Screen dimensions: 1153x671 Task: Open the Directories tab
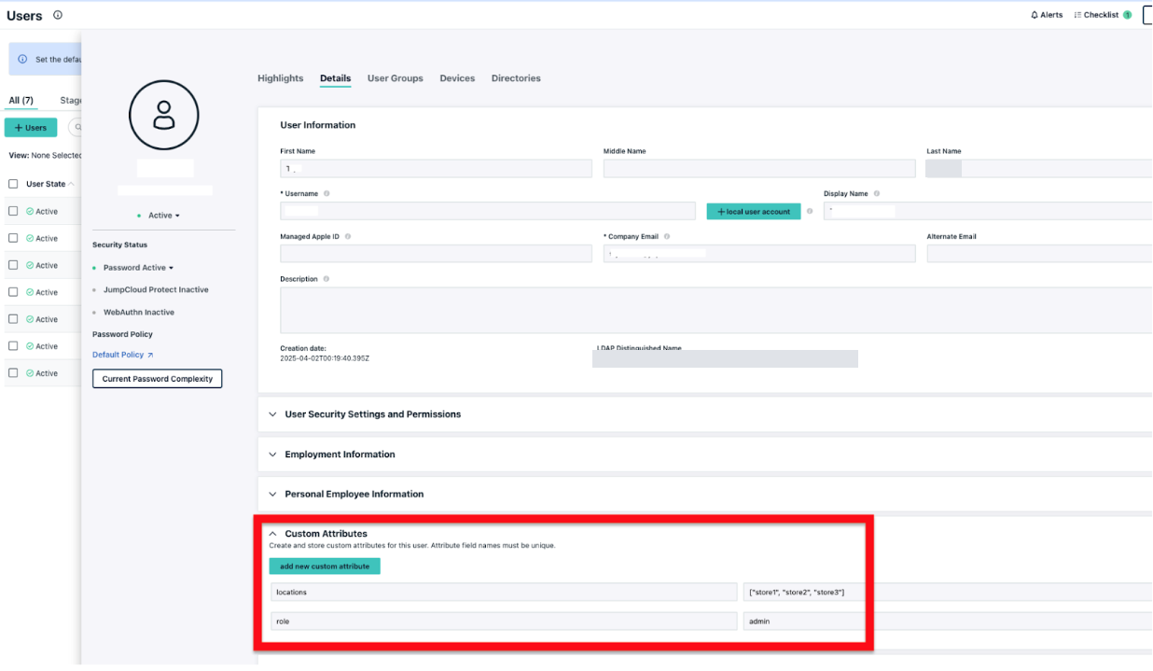[x=516, y=78]
